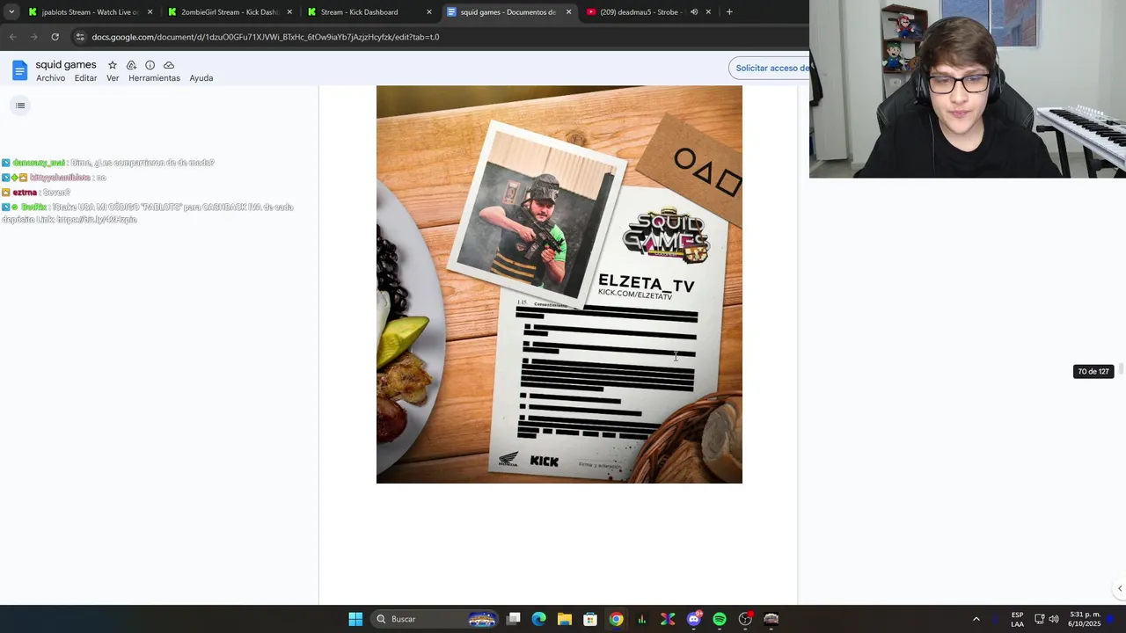1126x633 pixels.
Task: Open document details info icon
Action: (x=150, y=65)
